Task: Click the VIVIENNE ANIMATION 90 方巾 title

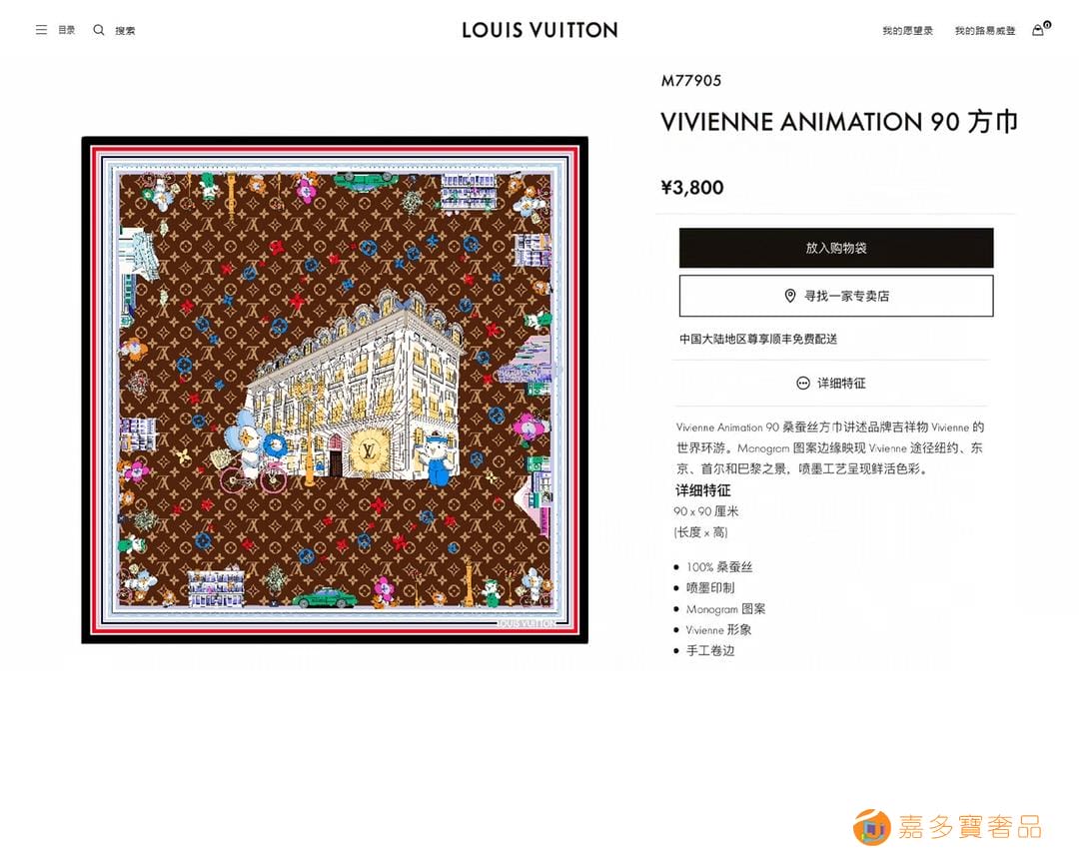Action: tap(839, 122)
